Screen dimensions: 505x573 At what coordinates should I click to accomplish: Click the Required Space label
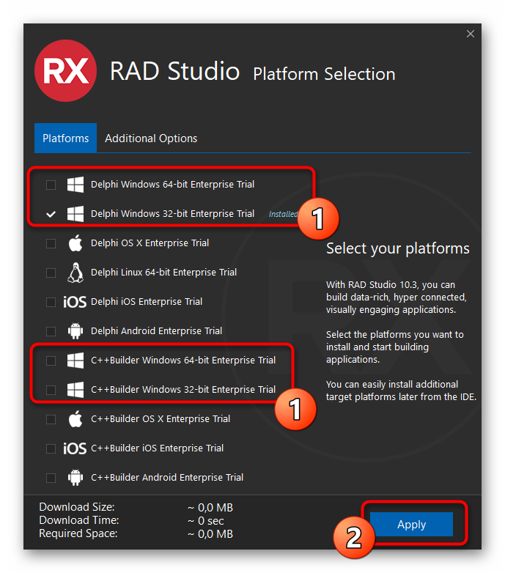click(78, 533)
